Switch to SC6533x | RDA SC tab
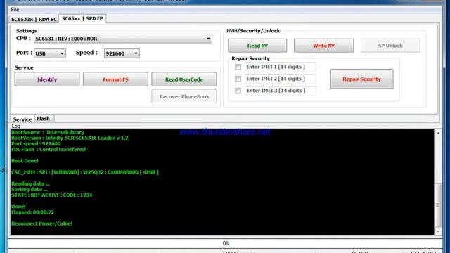Image resolution: width=450 pixels, height=253 pixels. tap(34, 19)
